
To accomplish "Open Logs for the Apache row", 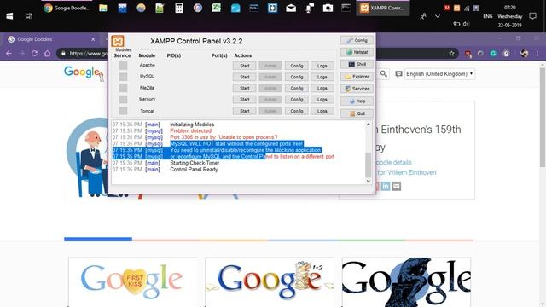I will click(322, 66).
